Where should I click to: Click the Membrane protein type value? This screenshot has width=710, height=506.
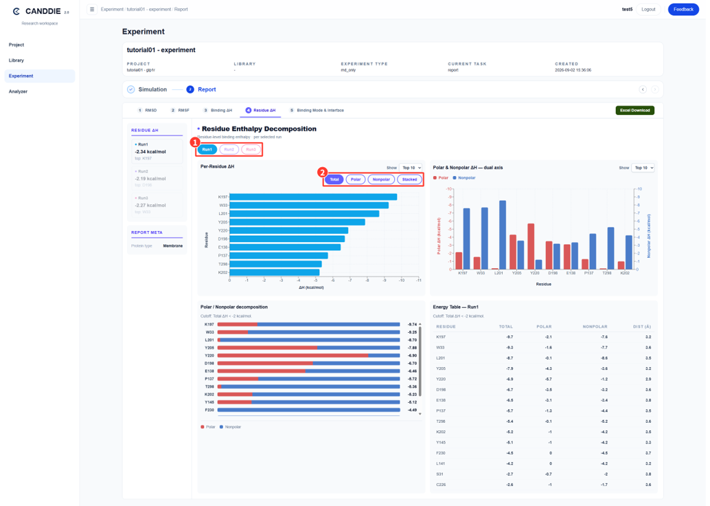pyautogui.click(x=173, y=245)
